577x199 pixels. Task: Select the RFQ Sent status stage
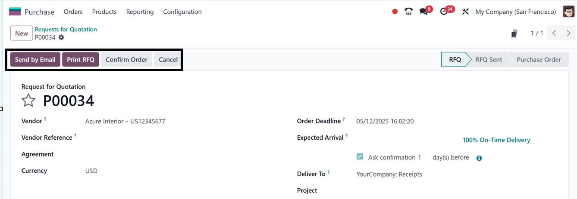pos(489,60)
